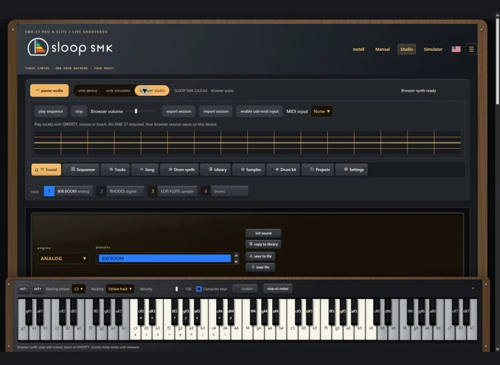Viewport: 500px width, 365px height.
Task: Click enable usb-midi input button
Action: point(260,111)
